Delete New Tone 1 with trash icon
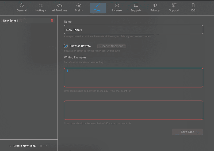 pyautogui.click(x=52, y=21)
